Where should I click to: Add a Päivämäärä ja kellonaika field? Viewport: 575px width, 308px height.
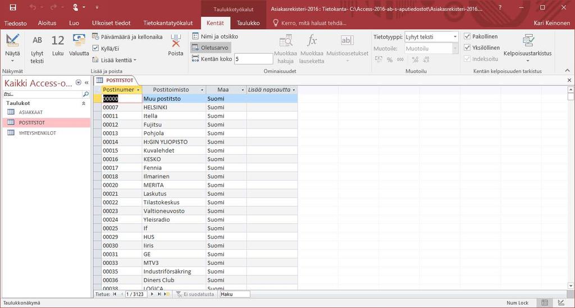point(127,36)
